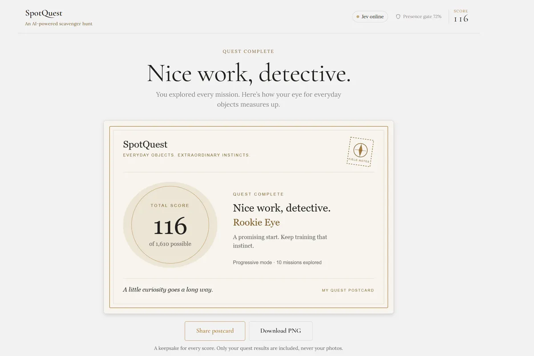Viewport: 534px width, 356px height.
Task: Open the SpotQuest logo in the page header
Action: (44, 13)
